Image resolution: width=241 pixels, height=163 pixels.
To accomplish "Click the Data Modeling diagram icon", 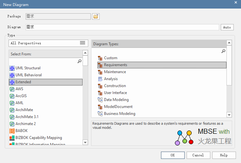I will (100, 100).
